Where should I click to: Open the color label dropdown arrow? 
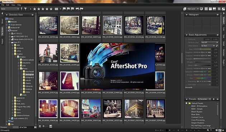point(60,9)
